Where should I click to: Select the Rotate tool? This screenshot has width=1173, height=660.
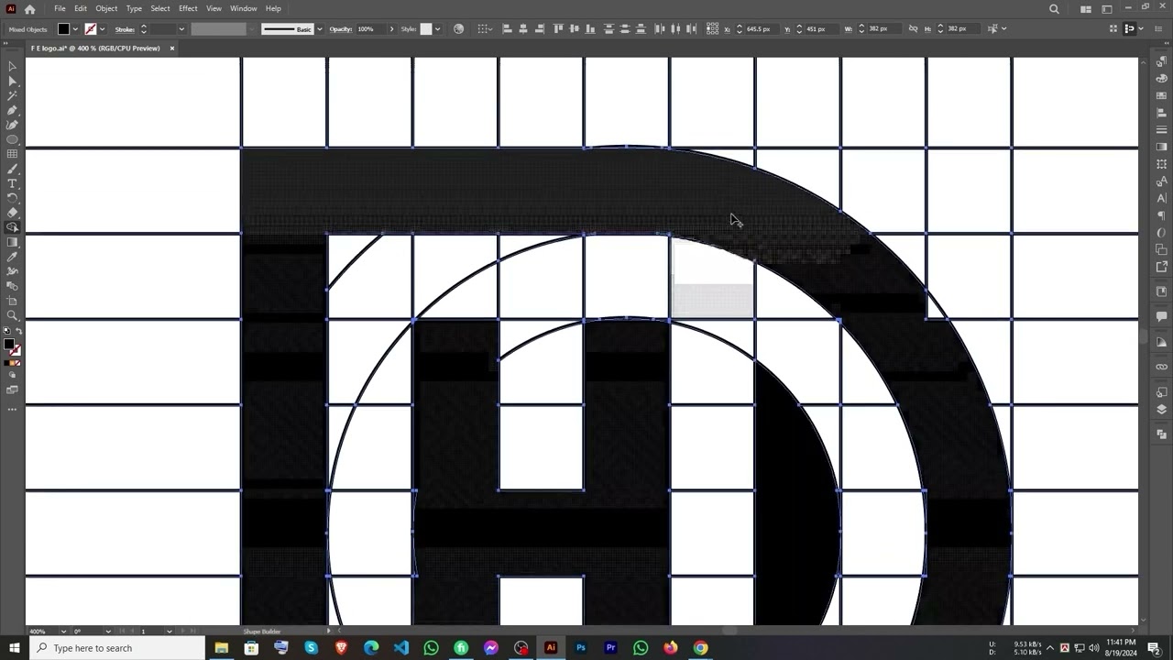coord(12,198)
